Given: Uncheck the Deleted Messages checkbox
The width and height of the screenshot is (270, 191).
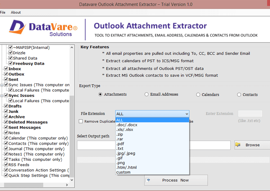Looking at the screenshot, I should (x=6, y=122).
